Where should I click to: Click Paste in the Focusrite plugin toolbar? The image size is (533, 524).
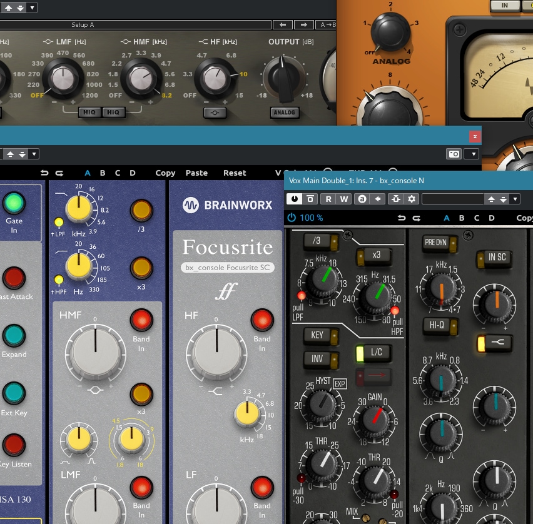[x=196, y=173]
